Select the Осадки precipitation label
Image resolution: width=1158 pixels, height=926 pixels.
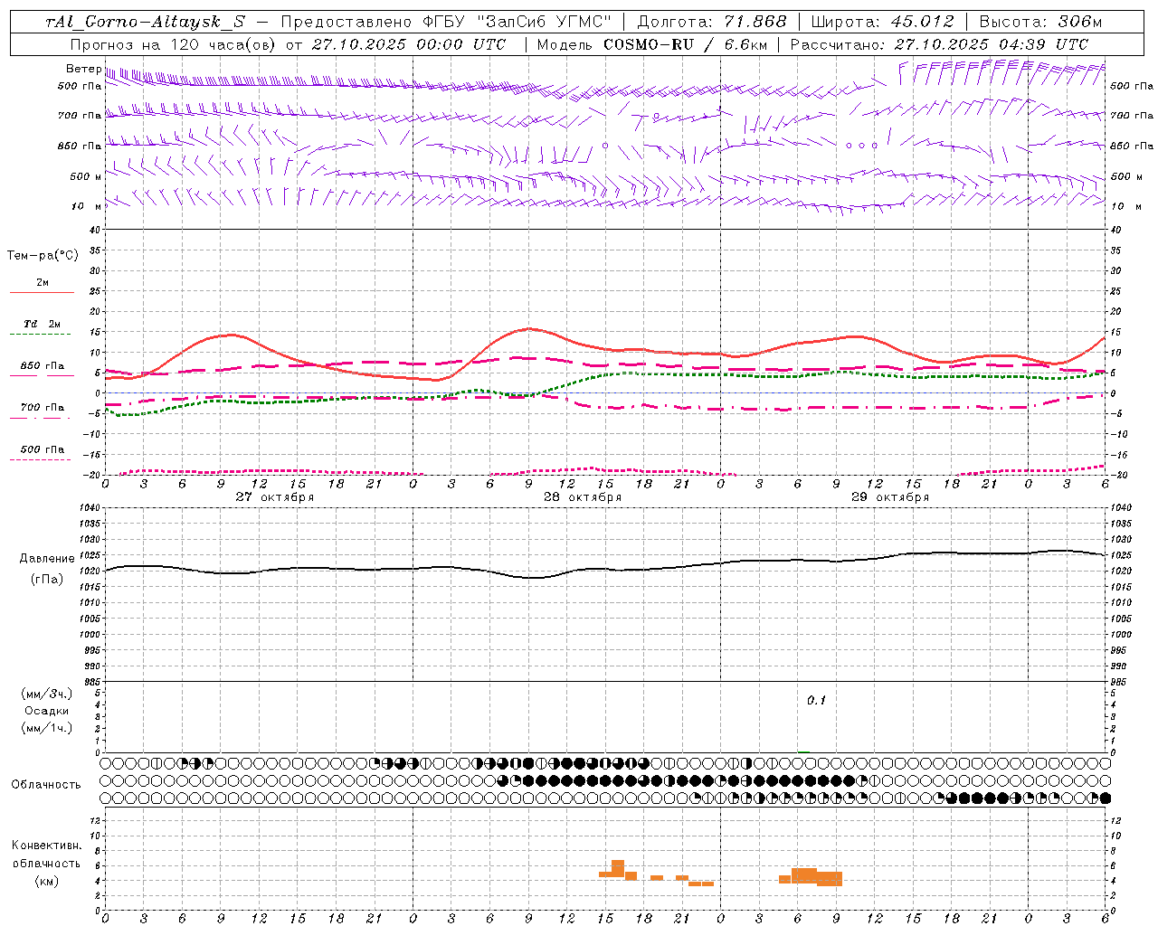pyautogui.click(x=47, y=711)
